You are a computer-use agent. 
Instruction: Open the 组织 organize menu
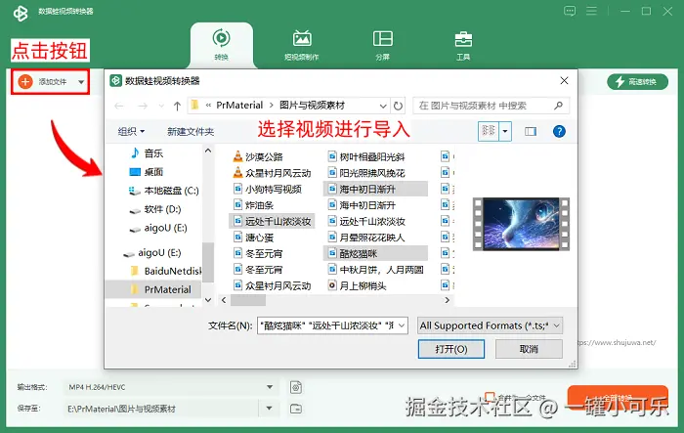[131, 131]
